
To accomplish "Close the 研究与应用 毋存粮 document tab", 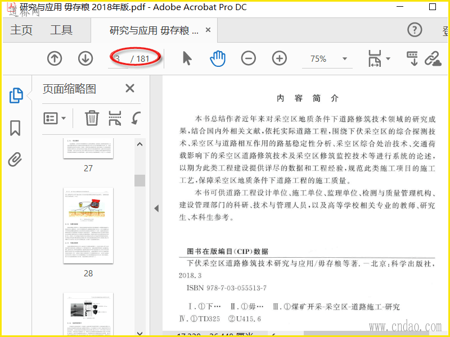I will [x=208, y=30].
